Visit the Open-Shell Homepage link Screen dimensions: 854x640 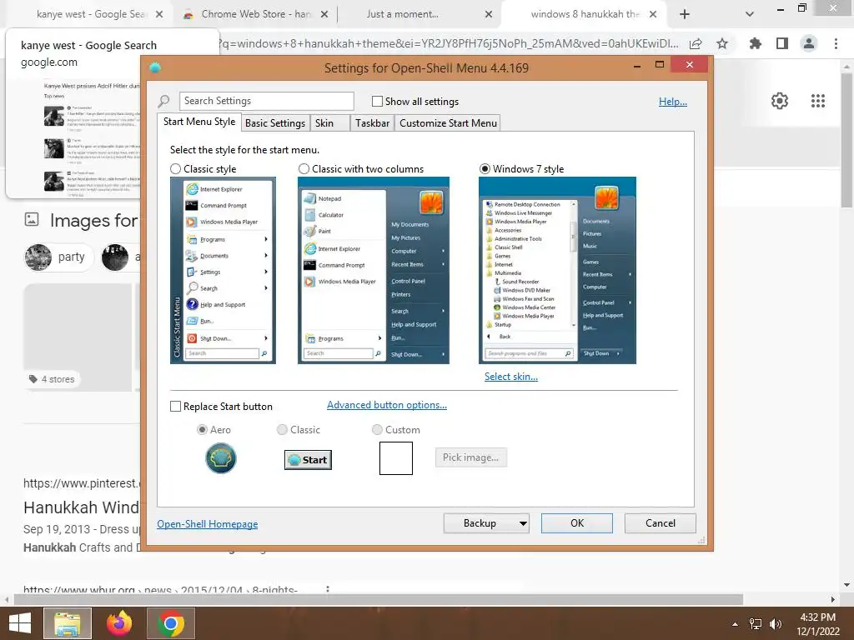pyautogui.click(x=208, y=524)
